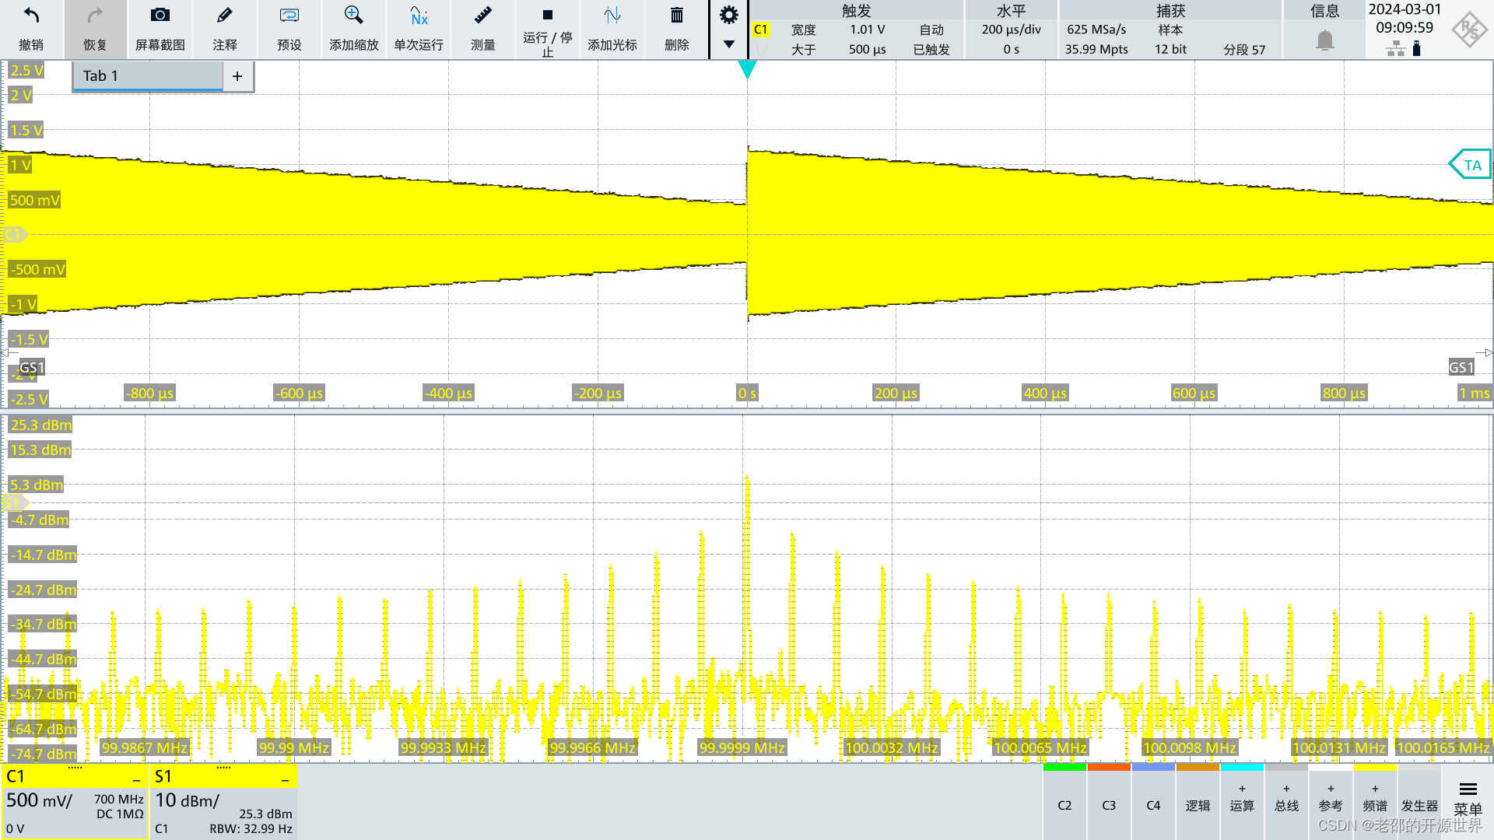Toggle Run / Stop (运行/停止) acquisition

point(547,16)
